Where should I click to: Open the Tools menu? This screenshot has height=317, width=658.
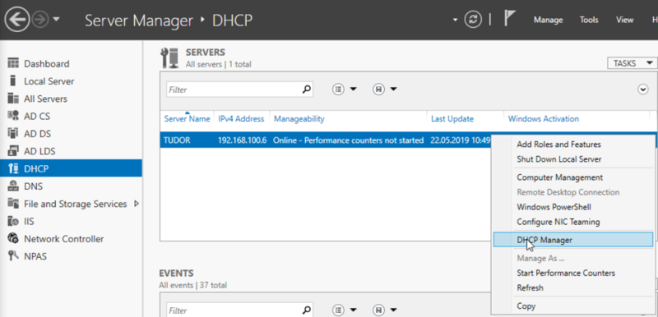point(589,20)
